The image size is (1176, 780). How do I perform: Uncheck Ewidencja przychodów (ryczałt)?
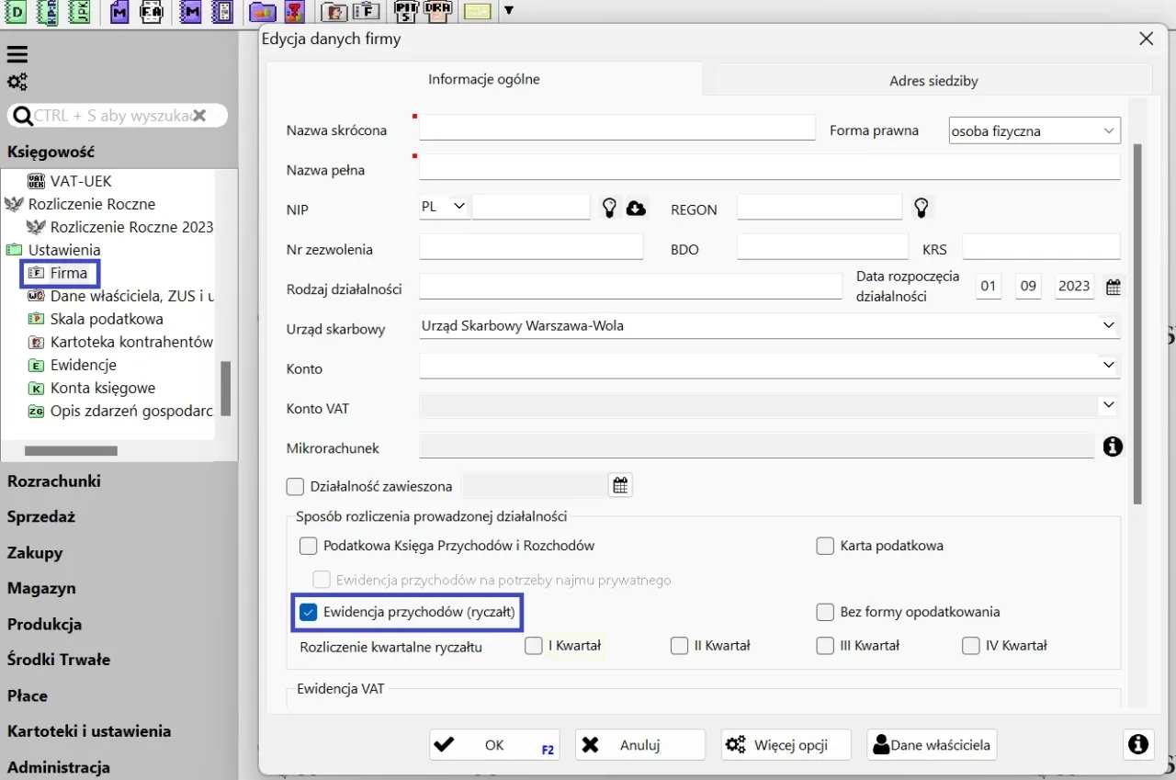[309, 613]
